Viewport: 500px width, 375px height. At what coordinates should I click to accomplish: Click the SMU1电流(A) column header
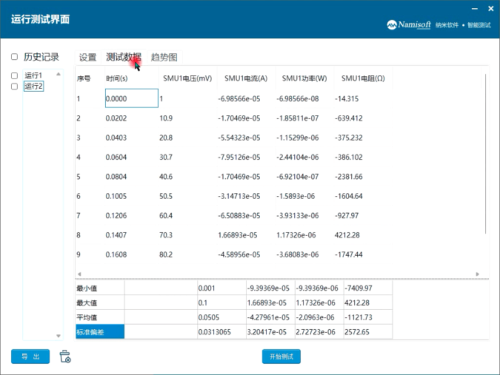point(246,78)
